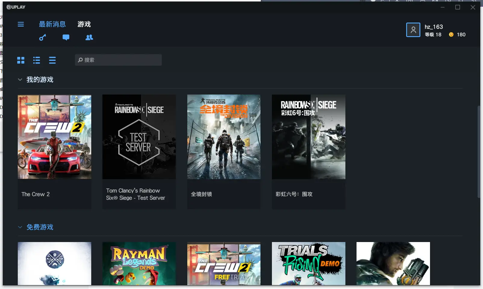Viewport: 483px width, 289px height.
Task: Open The Crew 2 cover art
Action: tap(55, 137)
